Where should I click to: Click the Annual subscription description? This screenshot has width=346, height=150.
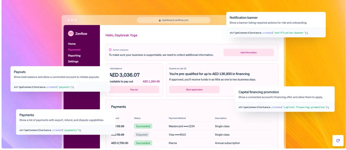coord(227,143)
